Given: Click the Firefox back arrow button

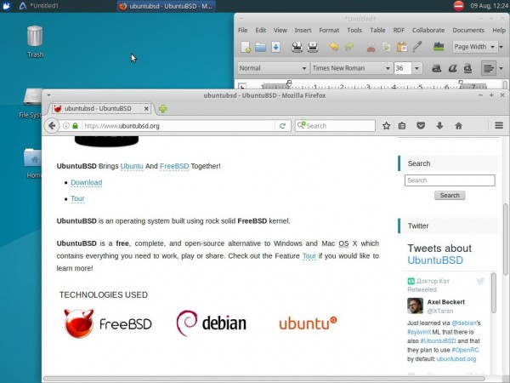Looking at the screenshot, I should tap(52, 126).
